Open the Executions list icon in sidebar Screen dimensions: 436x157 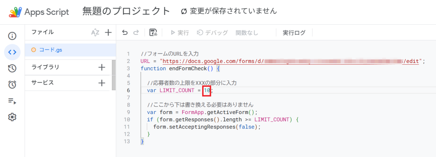click(12, 101)
